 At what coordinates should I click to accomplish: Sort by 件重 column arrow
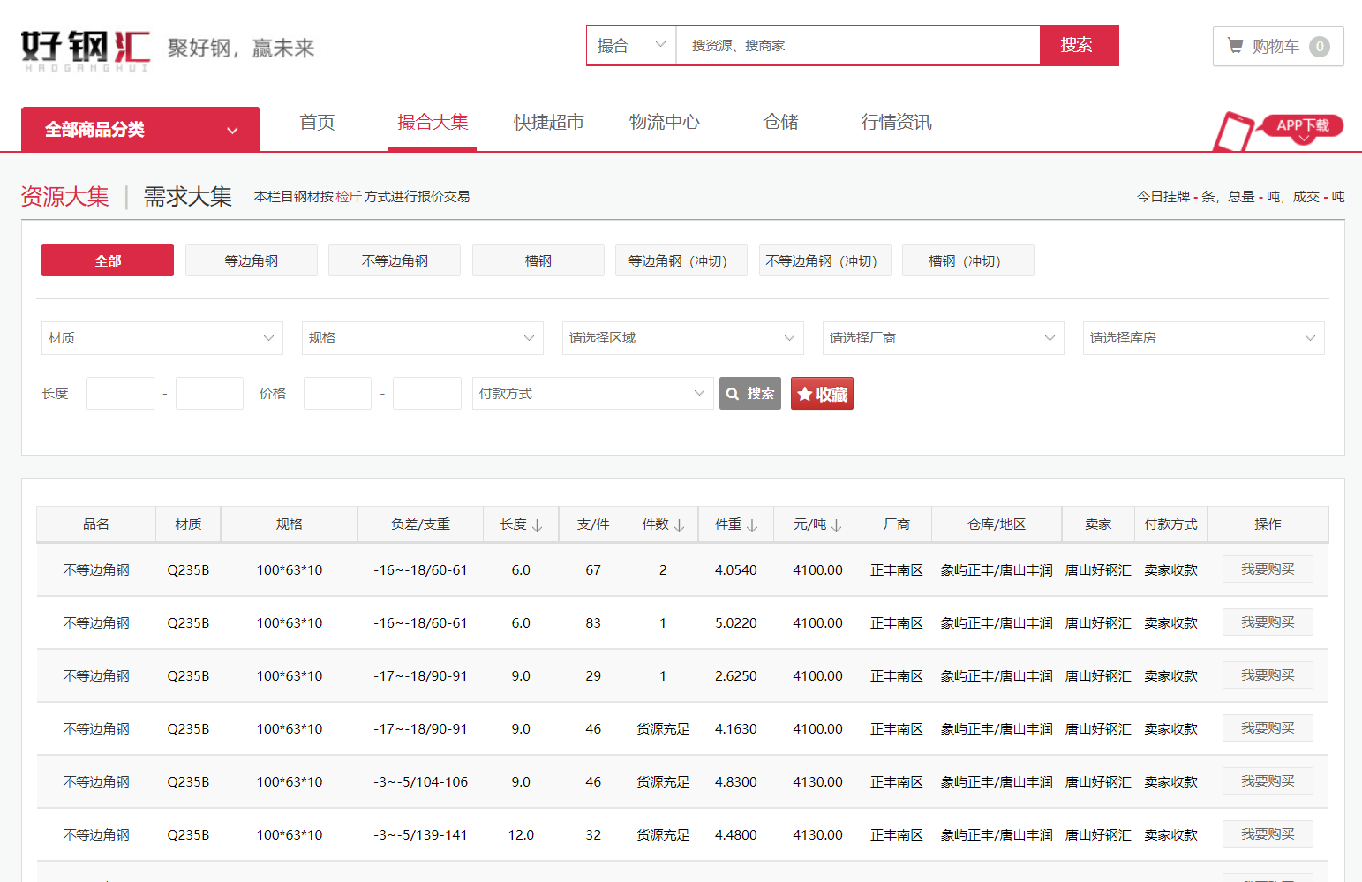[x=752, y=525]
